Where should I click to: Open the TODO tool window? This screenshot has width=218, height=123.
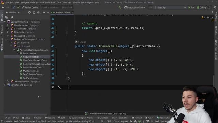click(x=37, y=118)
